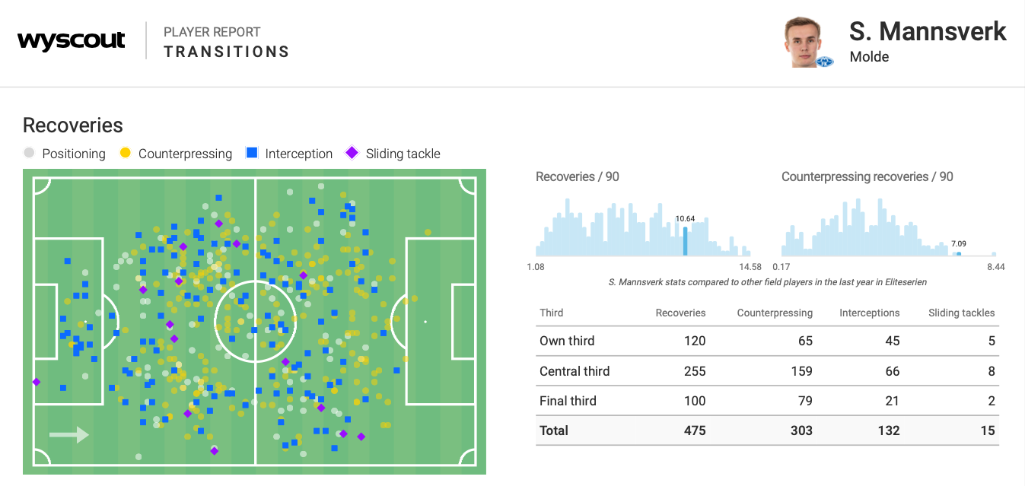The image size is (1025, 486).
Task: Sort table by Interceptions column header
Action: click(x=869, y=313)
